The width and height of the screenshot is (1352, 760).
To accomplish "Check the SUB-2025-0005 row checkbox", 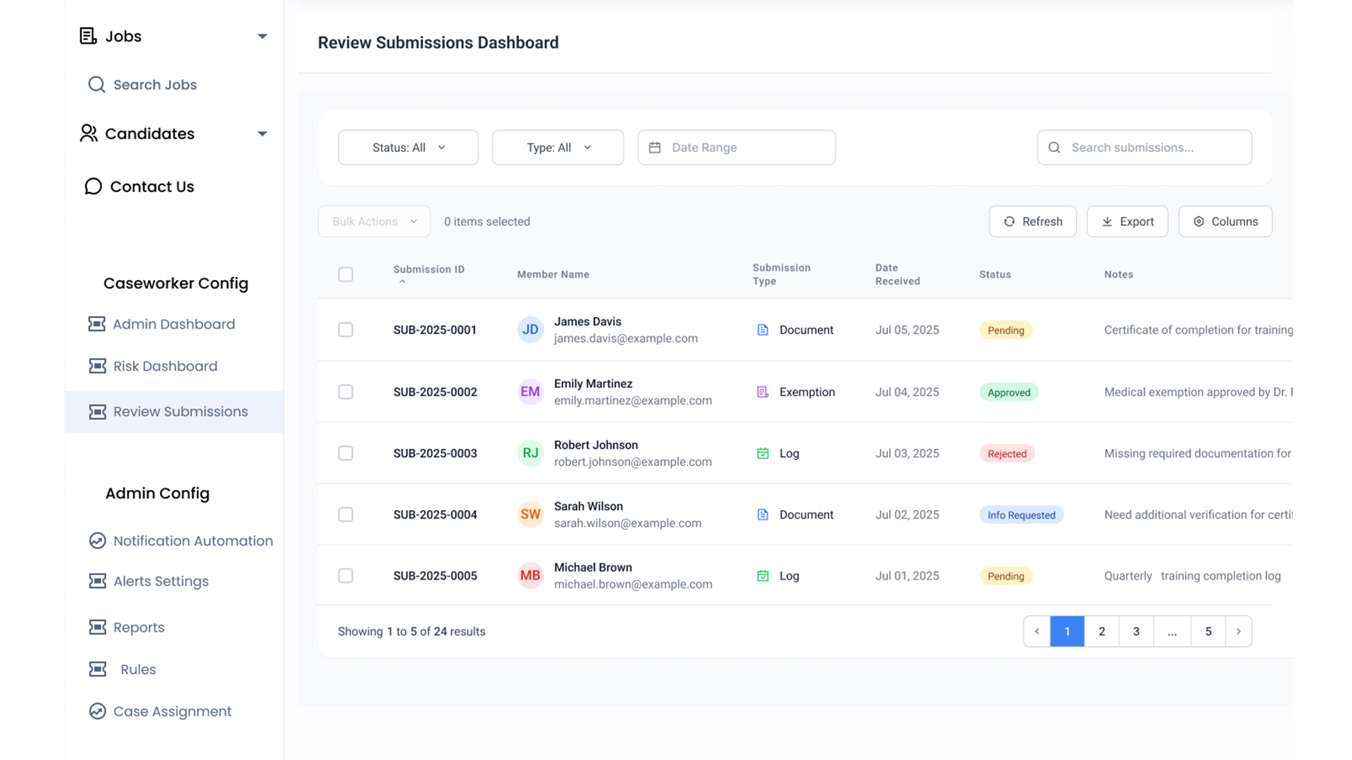I will (x=345, y=576).
